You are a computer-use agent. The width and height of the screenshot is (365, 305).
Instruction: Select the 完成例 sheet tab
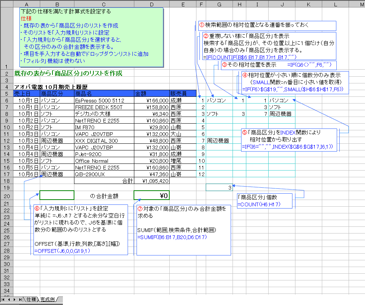click(x=48, y=299)
